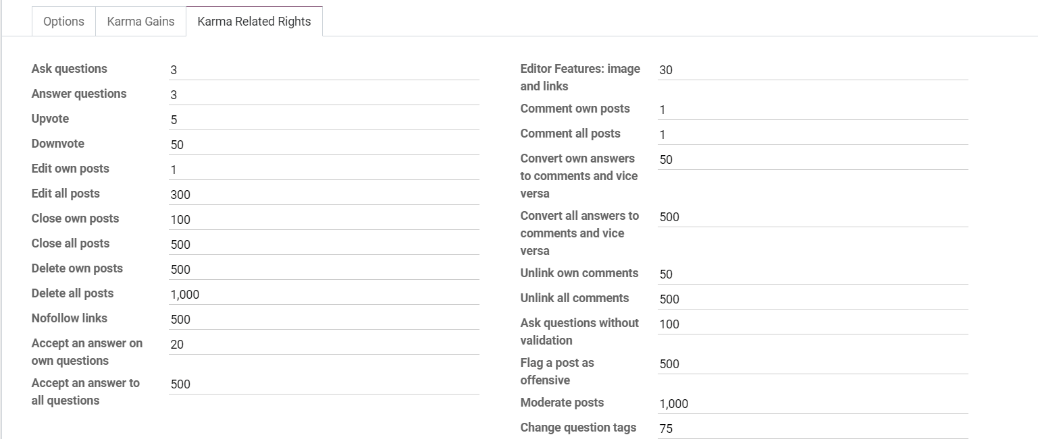Click Accept an answer to all questions field
The image size is (1038, 439).
(324, 384)
